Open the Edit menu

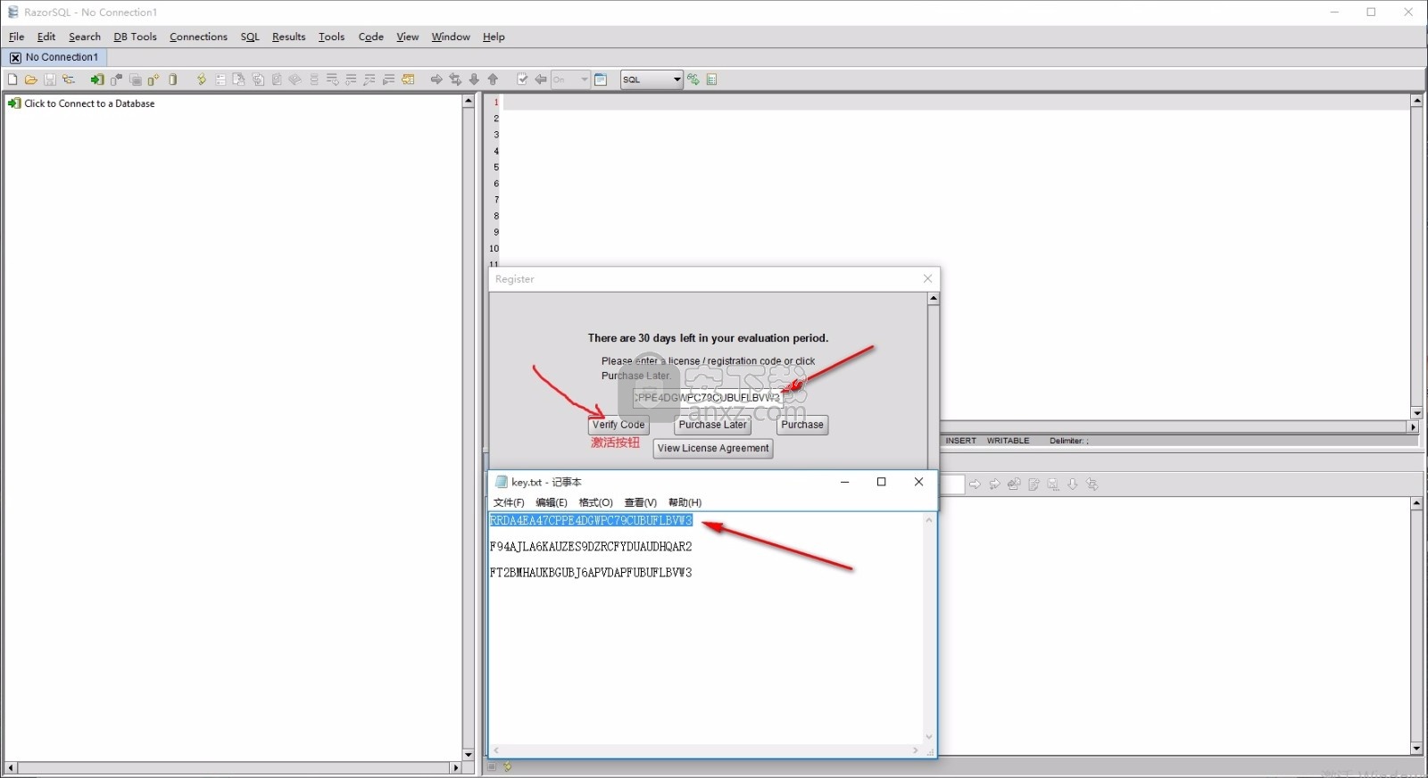[46, 37]
